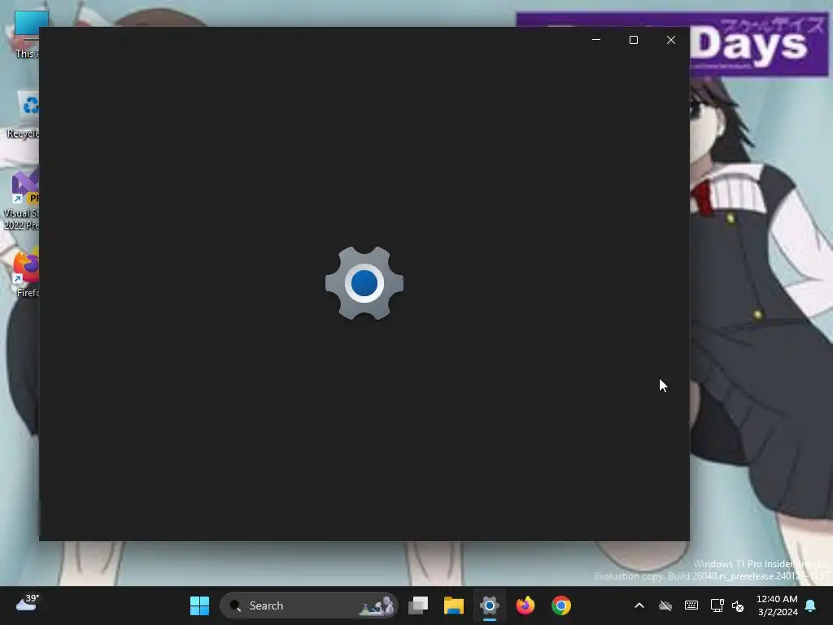Open the notification bell icon

pos(811,605)
